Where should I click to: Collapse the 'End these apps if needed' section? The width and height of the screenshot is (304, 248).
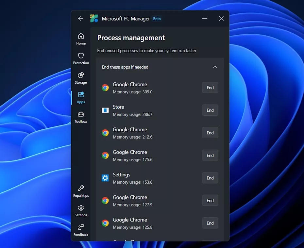[215, 67]
